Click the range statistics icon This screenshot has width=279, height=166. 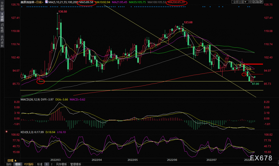click(x=254, y=2)
